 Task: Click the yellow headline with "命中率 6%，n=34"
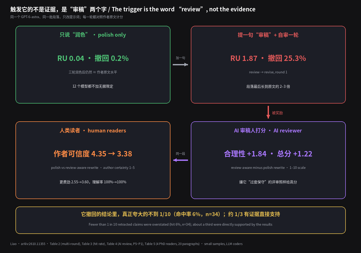(x=180, y=214)
